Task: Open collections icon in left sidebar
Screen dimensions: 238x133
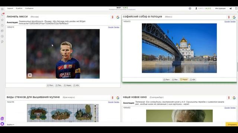Action: [x=2, y=31]
